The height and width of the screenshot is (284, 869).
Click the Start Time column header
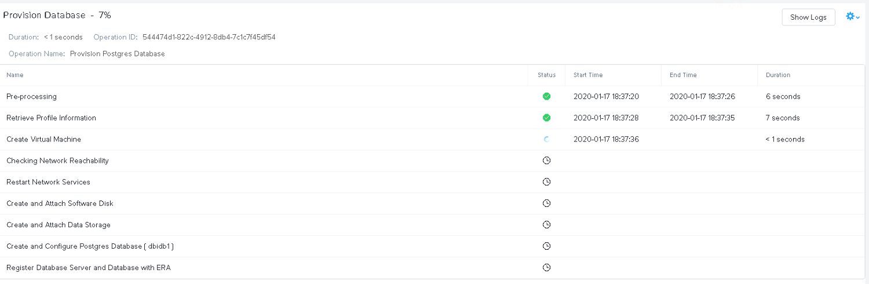click(x=588, y=75)
